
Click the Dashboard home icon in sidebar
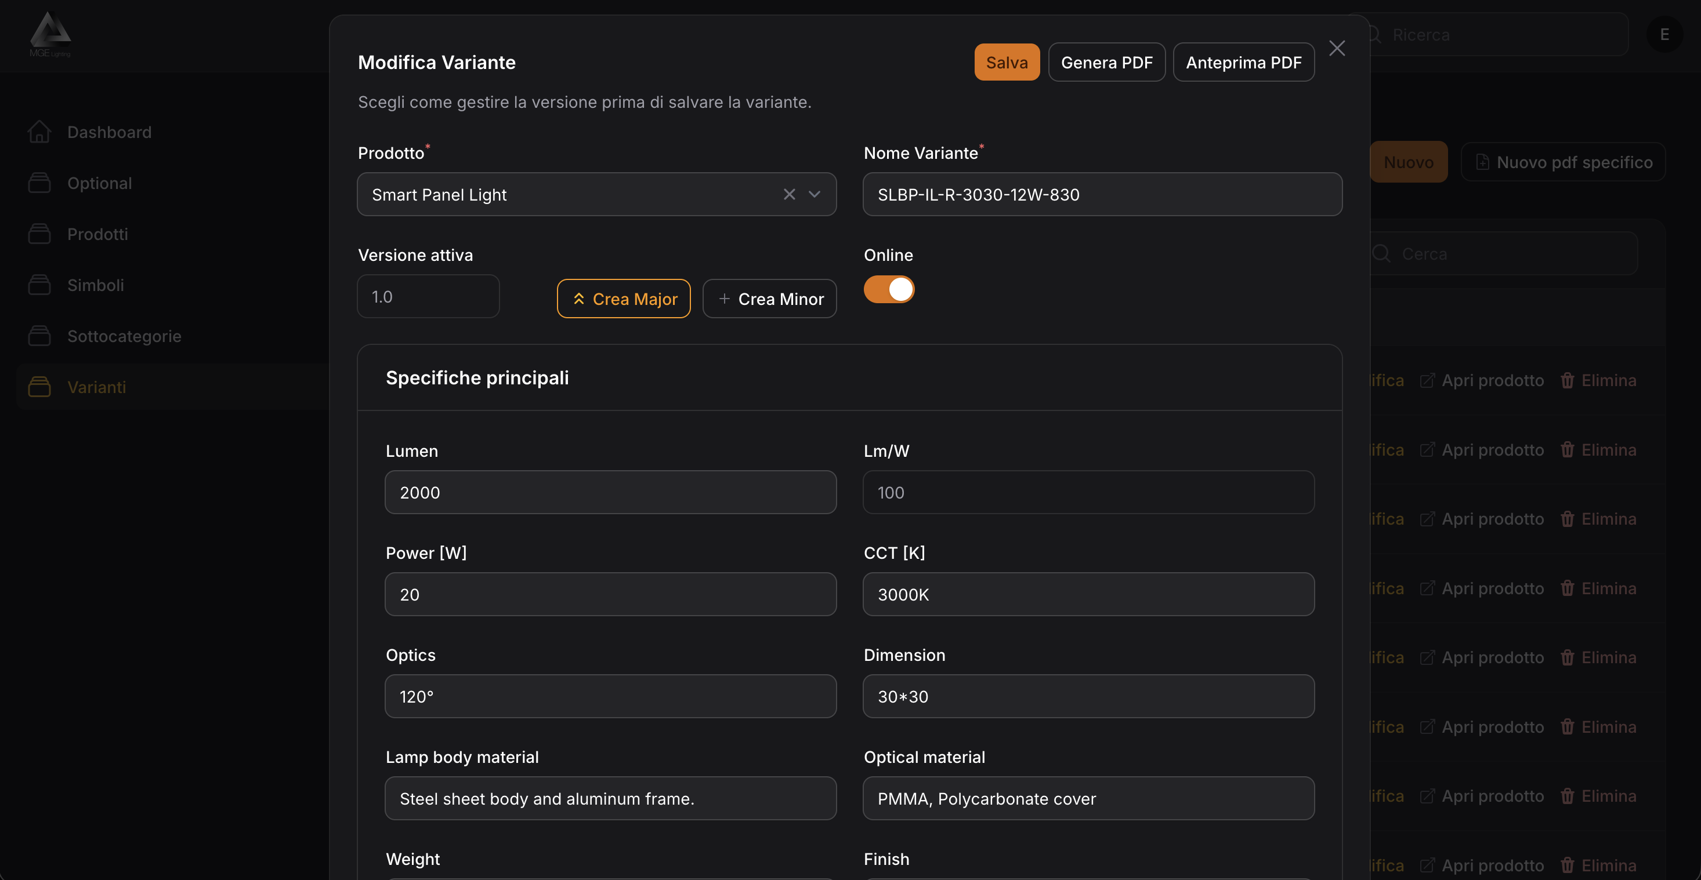[x=39, y=132]
